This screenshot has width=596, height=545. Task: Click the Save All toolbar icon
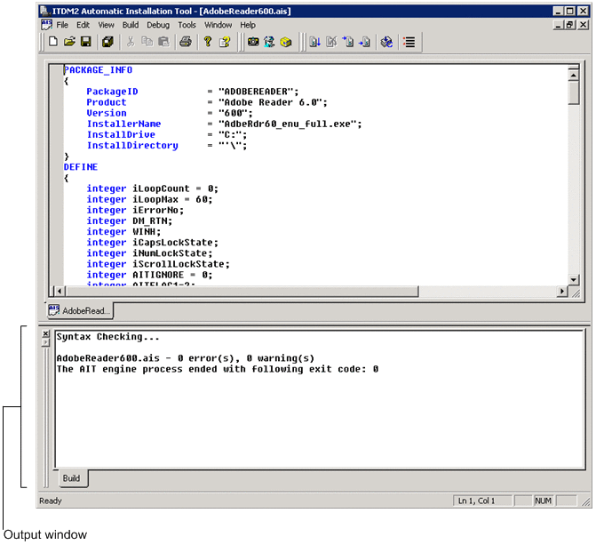107,42
